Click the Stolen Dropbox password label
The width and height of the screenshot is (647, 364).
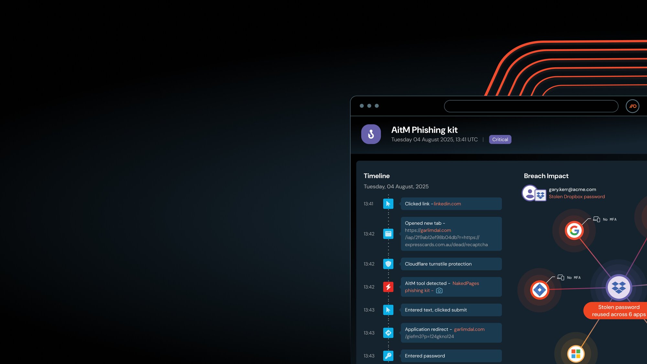576,197
